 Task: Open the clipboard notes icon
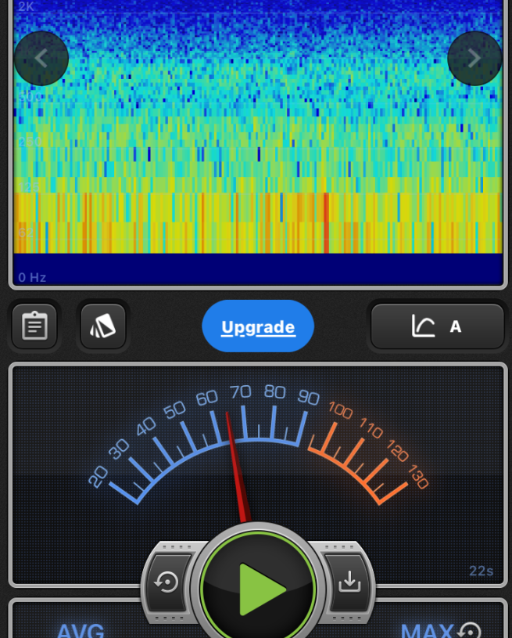[x=35, y=326]
